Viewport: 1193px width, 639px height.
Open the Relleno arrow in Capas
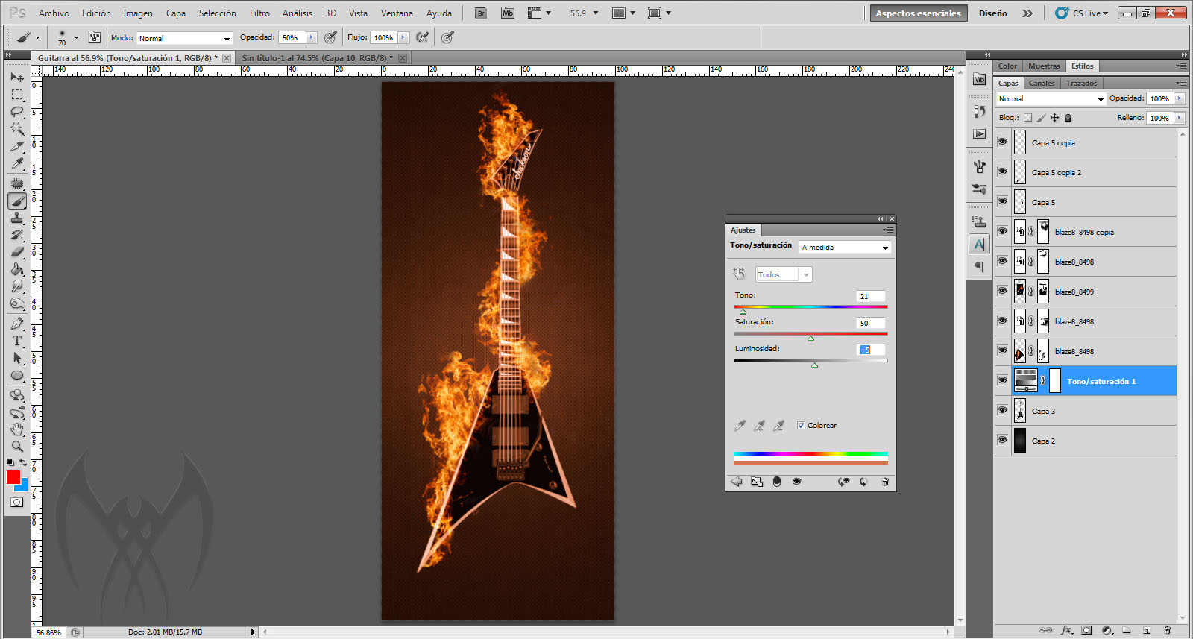click(x=1180, y=118)
